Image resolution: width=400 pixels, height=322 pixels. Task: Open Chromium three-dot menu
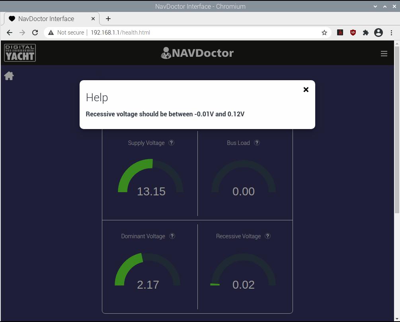[x=391, y=33]
